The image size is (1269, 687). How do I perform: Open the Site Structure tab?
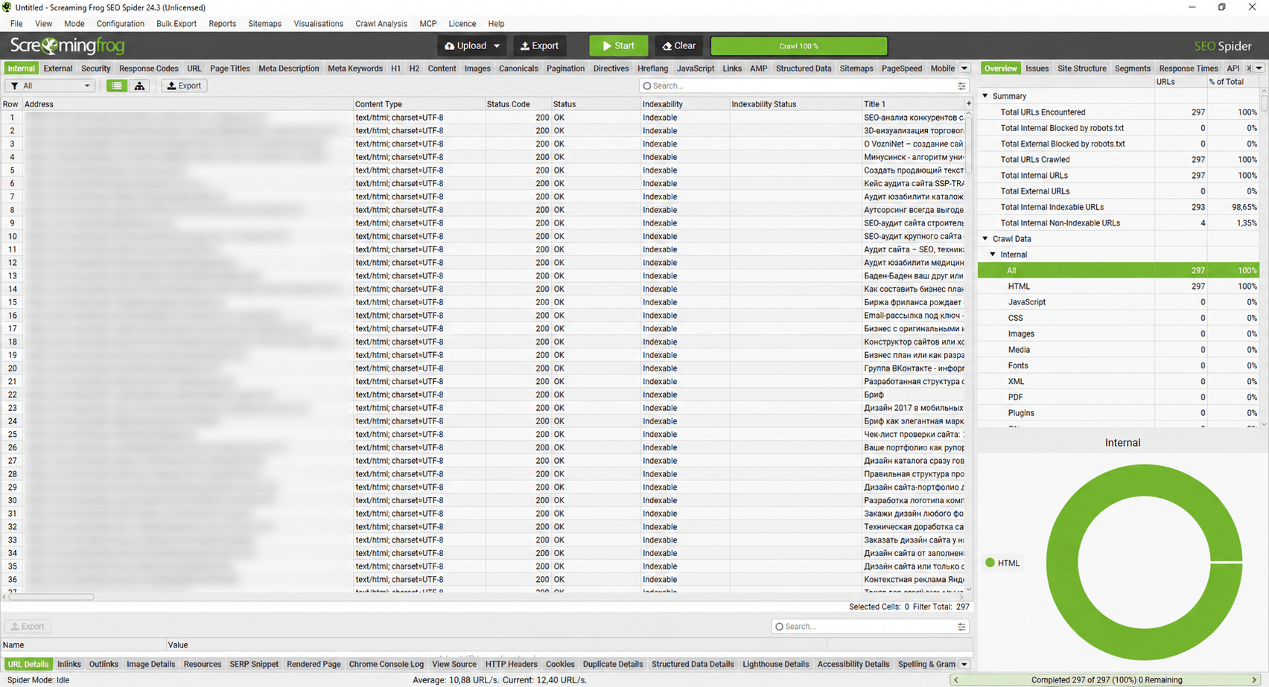[x=1081, y=68]
